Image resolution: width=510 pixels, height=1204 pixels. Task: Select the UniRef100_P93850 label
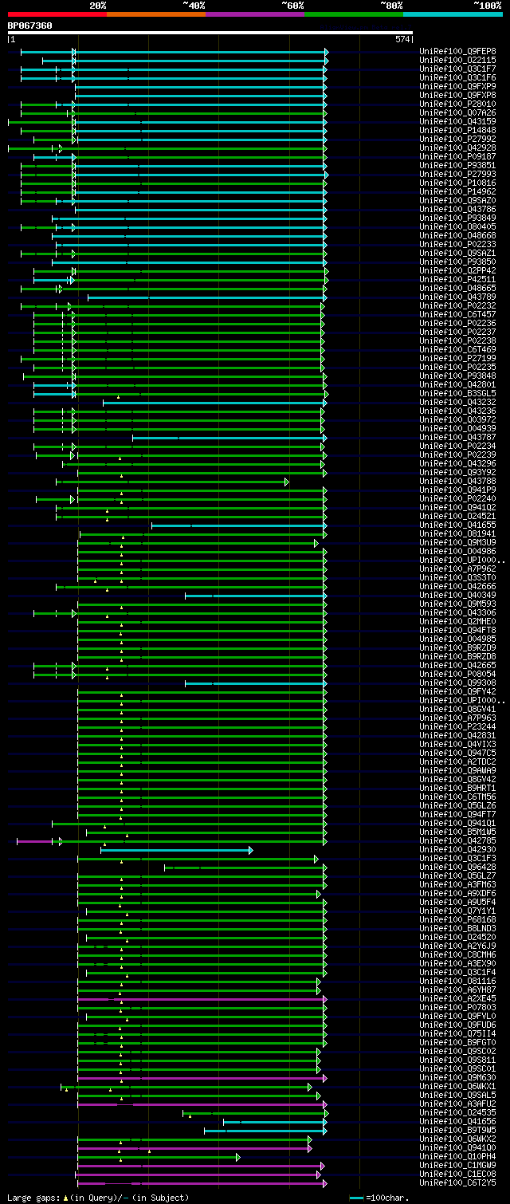click(x=457, y=262)
